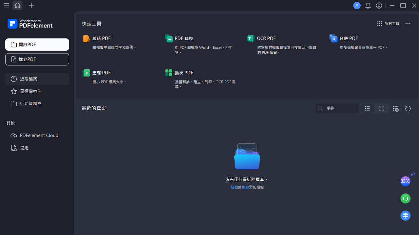This screenshot has height=235, width=419.
Task: Open the settings gear icon
Action: pyautogui.click(x=379, y=6)
